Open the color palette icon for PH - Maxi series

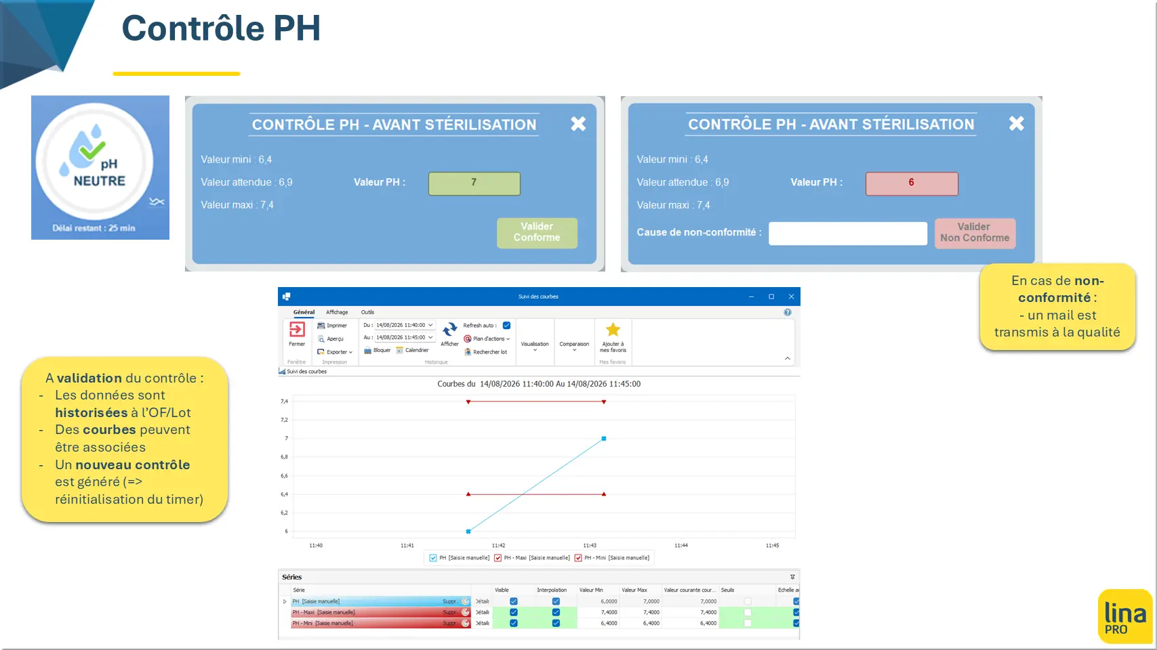[x=466, y=612]
